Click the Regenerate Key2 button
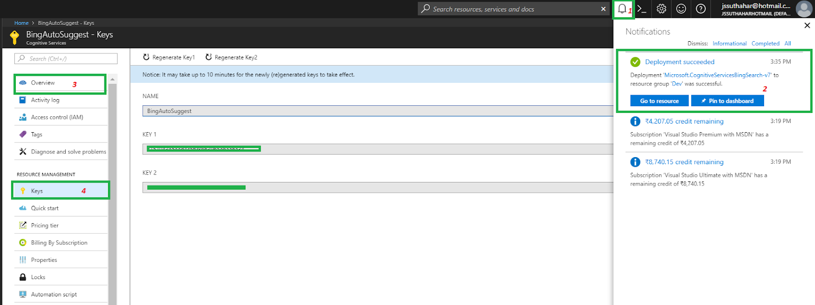 (x=231, y=57)
